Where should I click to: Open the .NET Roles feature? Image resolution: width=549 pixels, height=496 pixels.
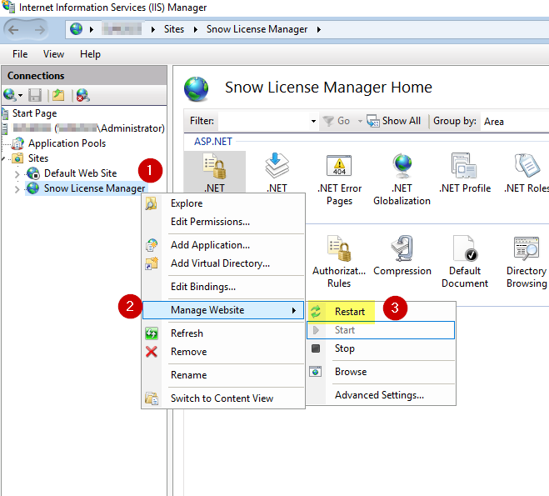pos(527,174)
